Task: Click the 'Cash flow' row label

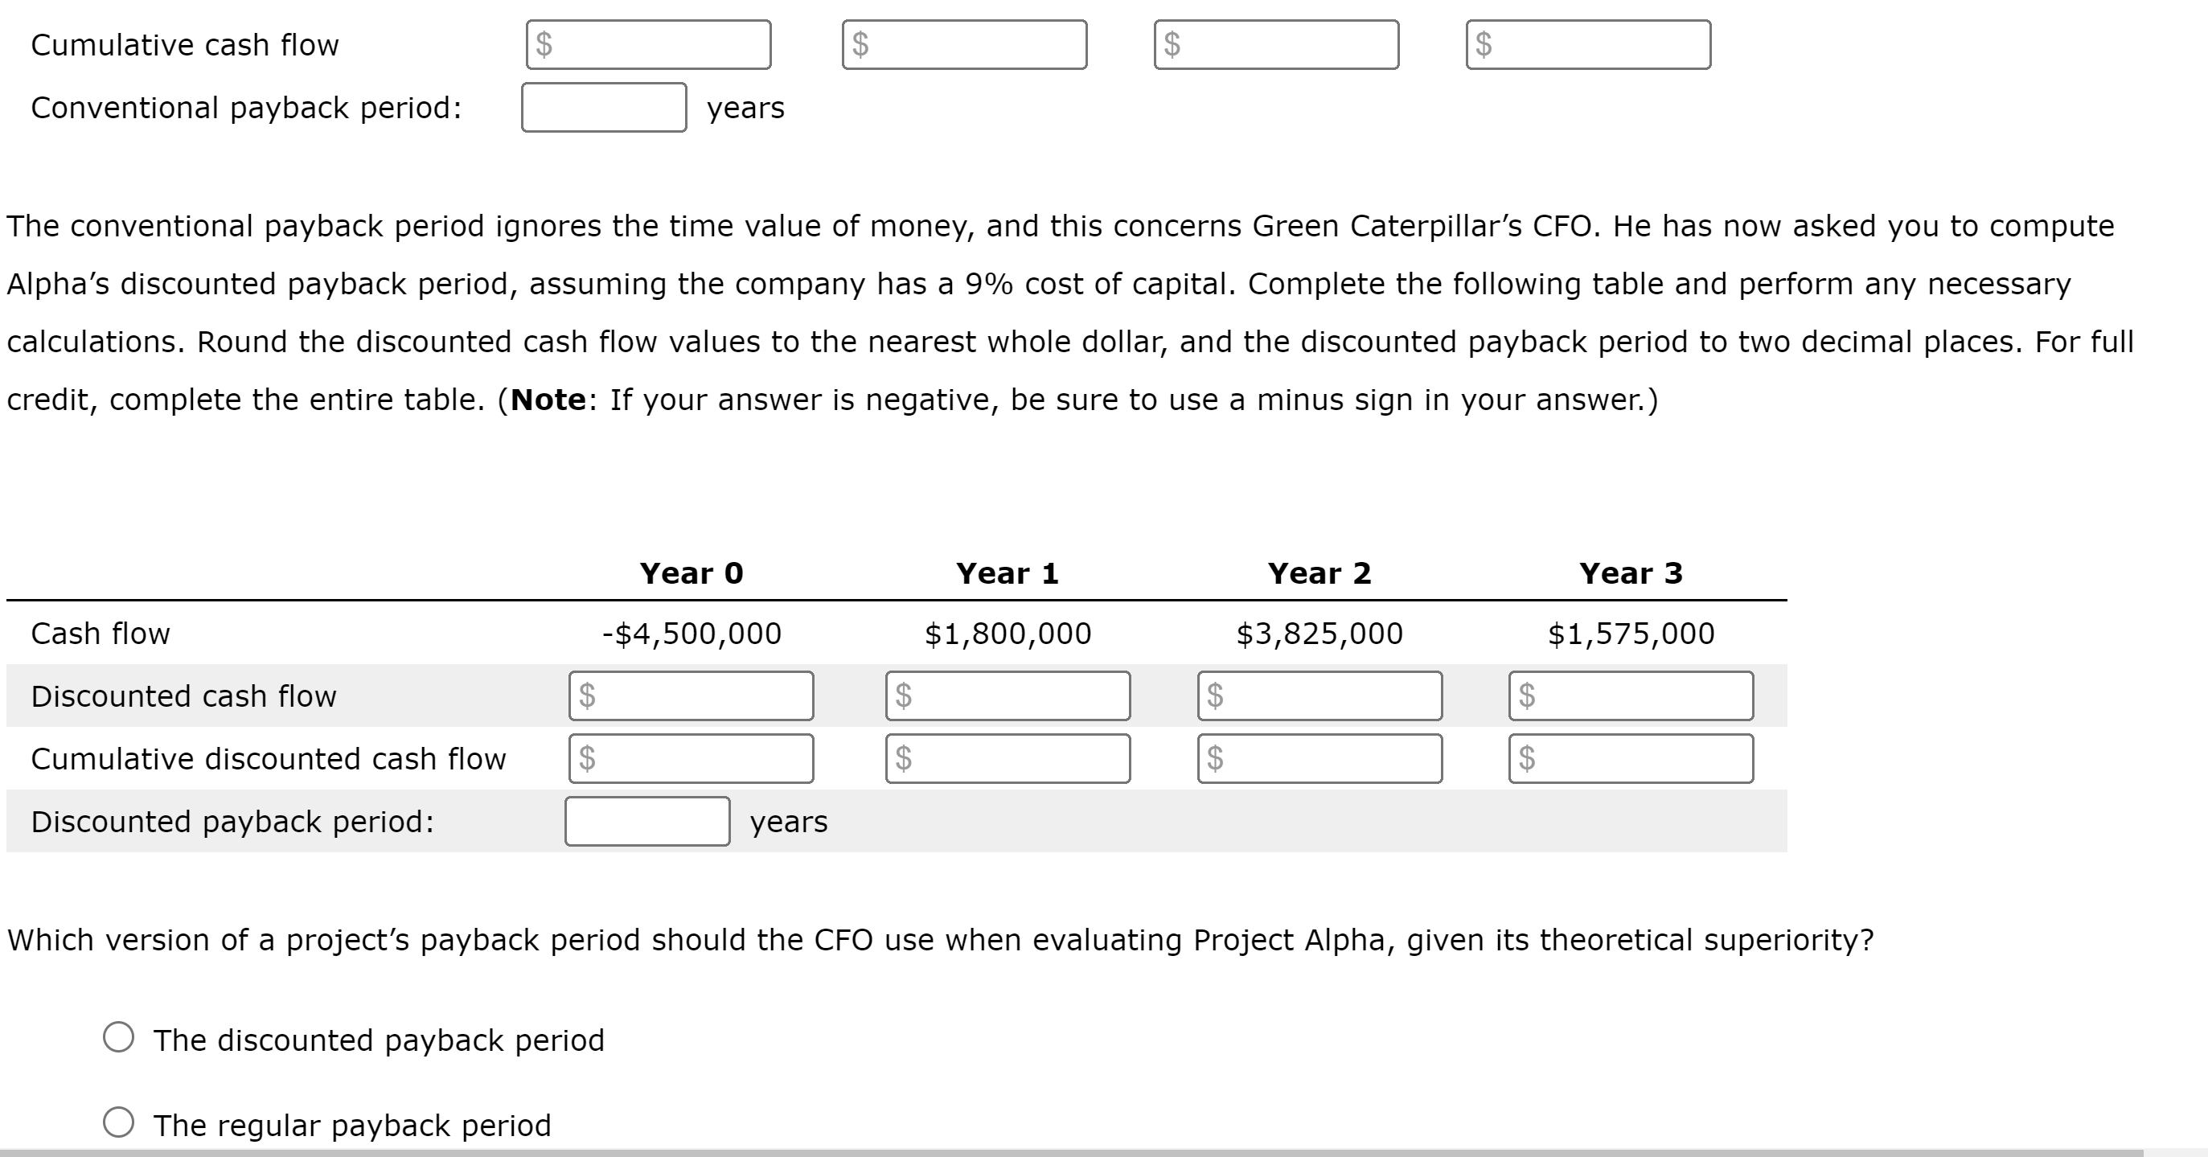Action: (x=101, y=634)
